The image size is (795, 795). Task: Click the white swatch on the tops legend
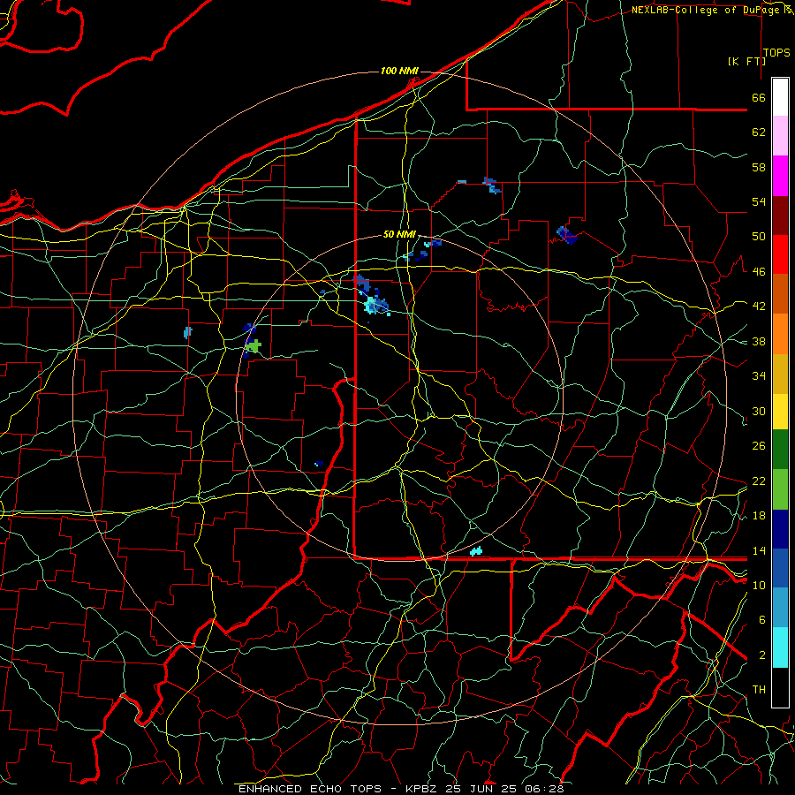pos(780,97)
